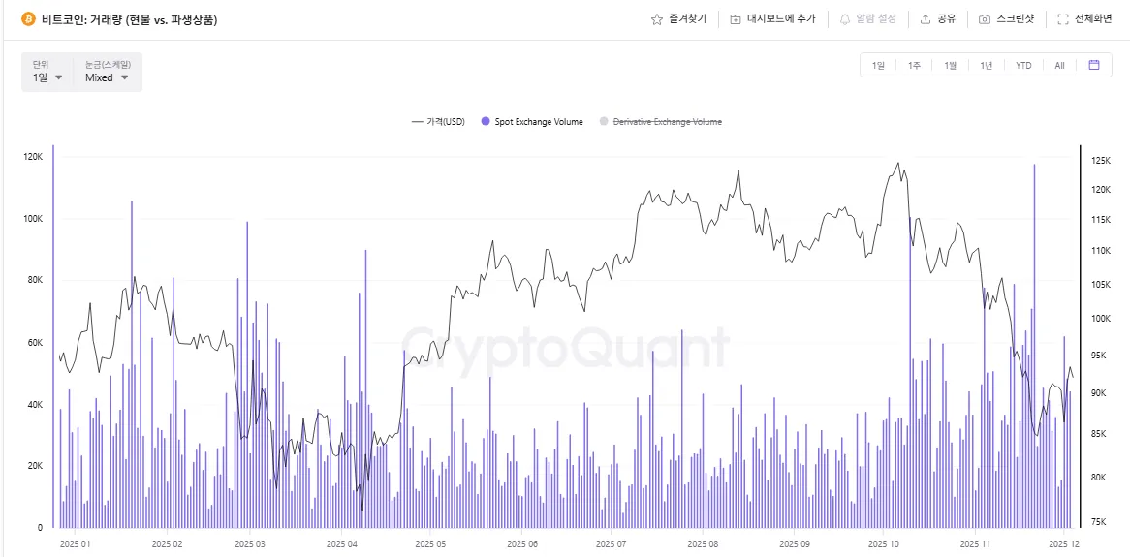The image size is (1130, 557).
Task: Click the fullscreen expand icon
Action: pos(1063,19)
